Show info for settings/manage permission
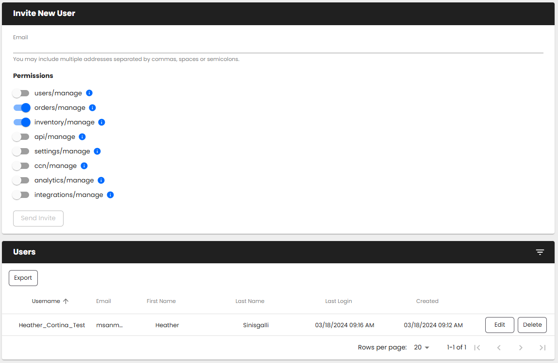Image resolution: width=558 pixels, height=363 pixels. [97, 151]
